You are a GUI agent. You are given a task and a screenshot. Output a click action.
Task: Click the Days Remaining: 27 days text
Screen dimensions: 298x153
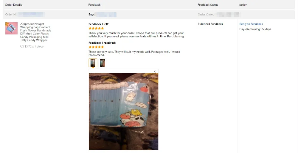255,29
